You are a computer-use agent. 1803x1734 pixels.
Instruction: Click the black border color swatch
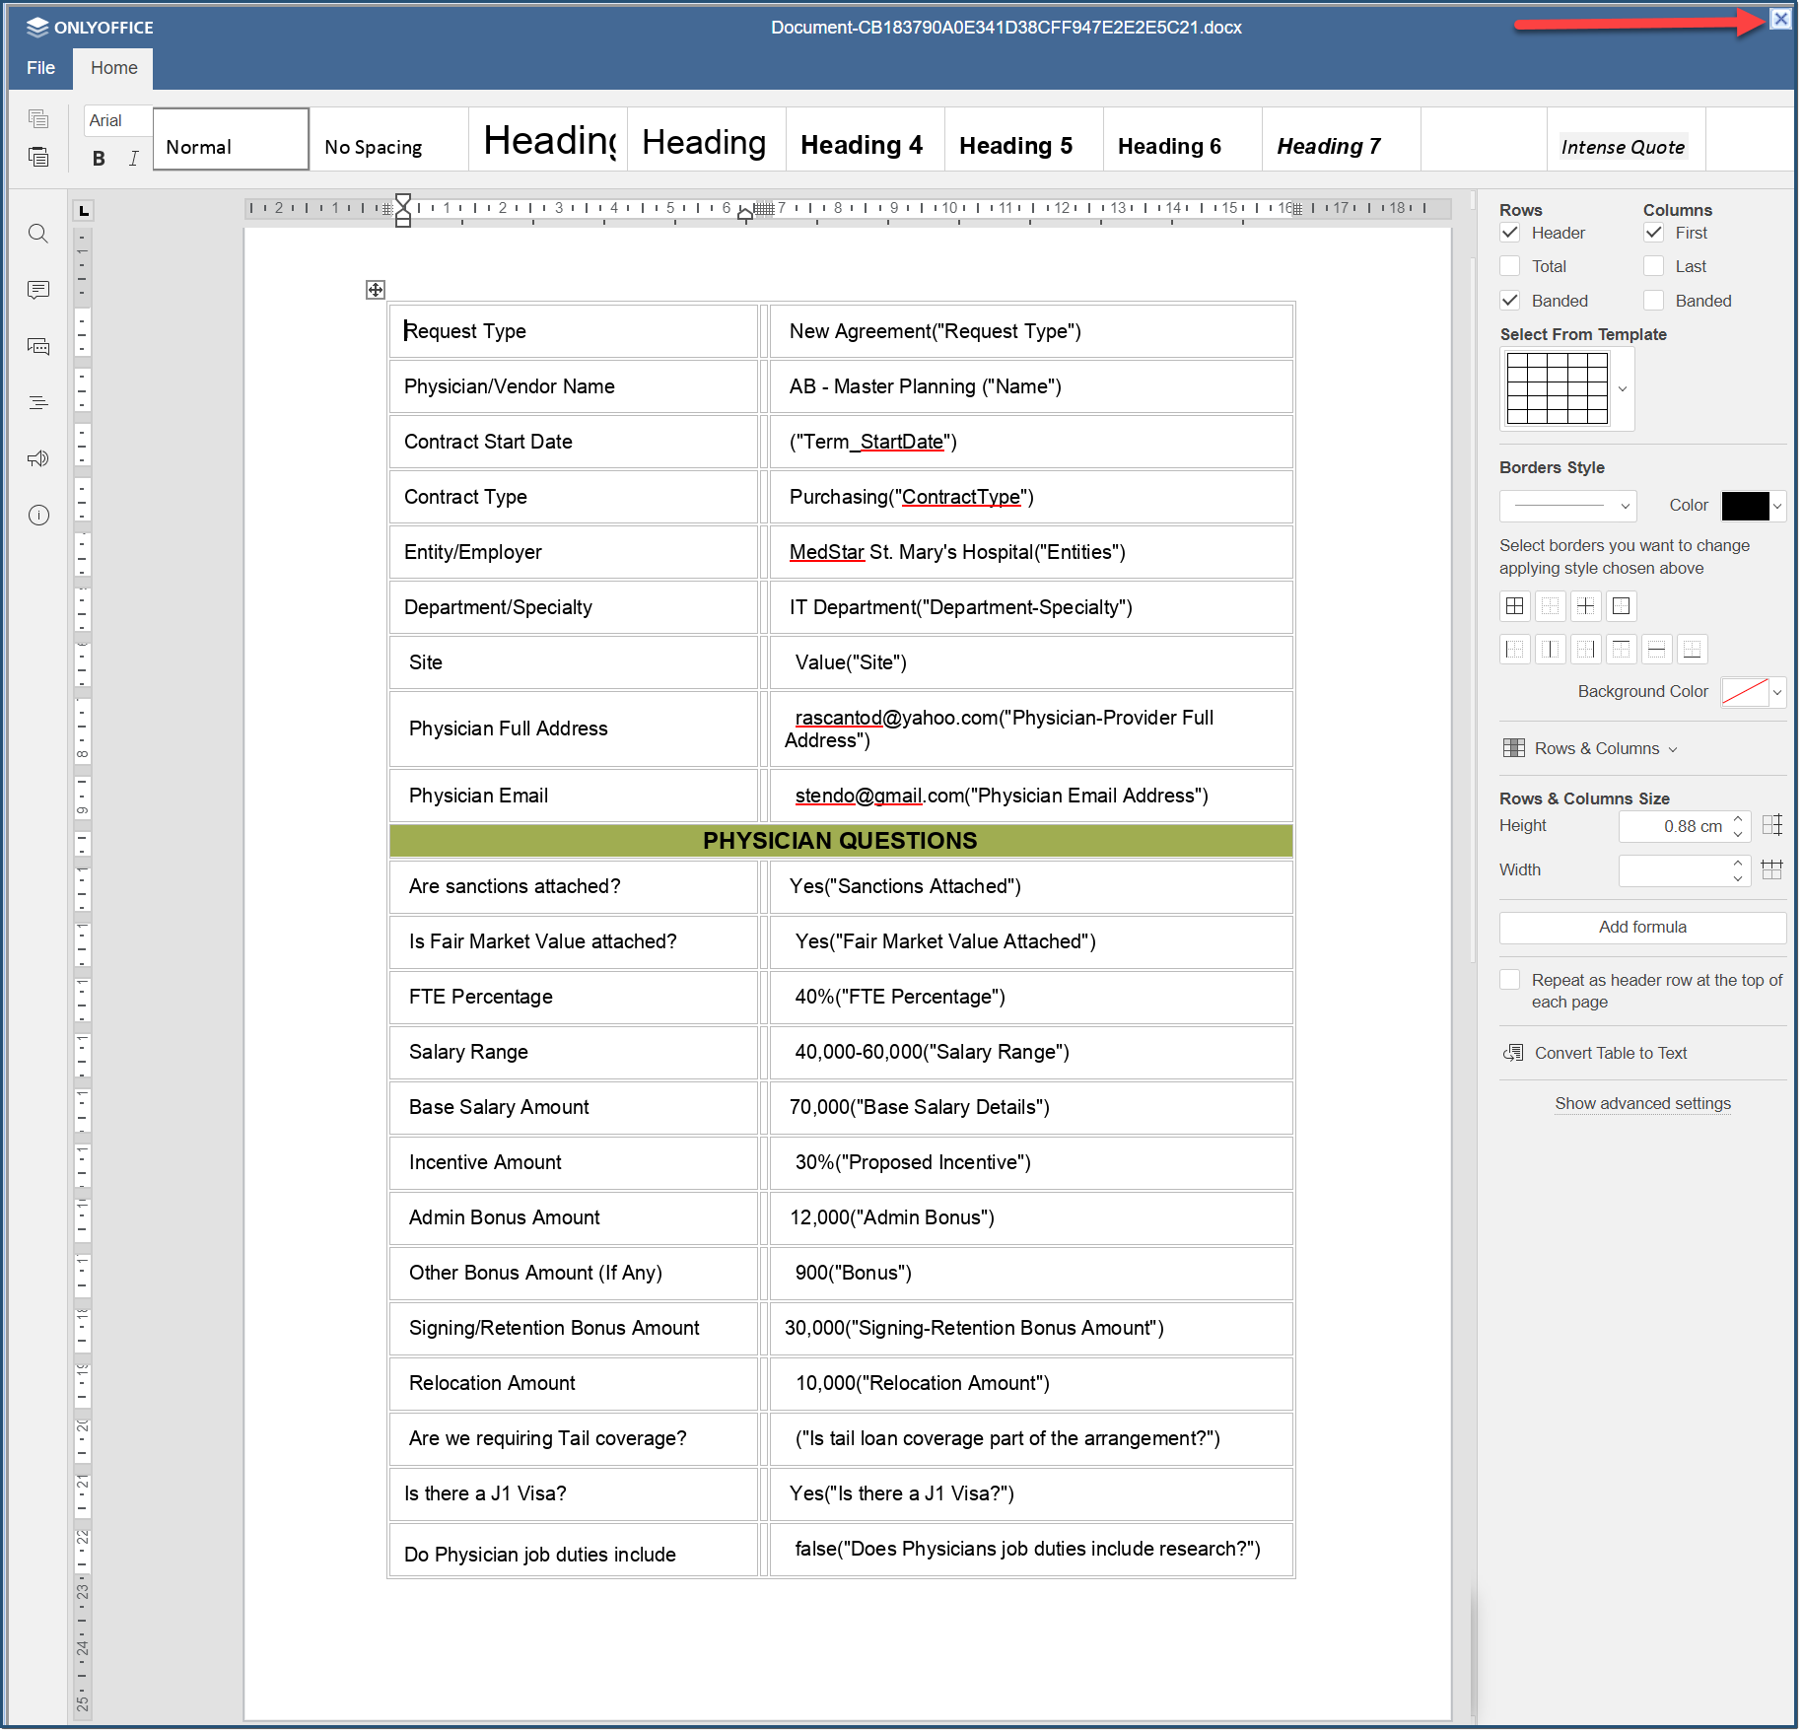[x=1746, y=506]
